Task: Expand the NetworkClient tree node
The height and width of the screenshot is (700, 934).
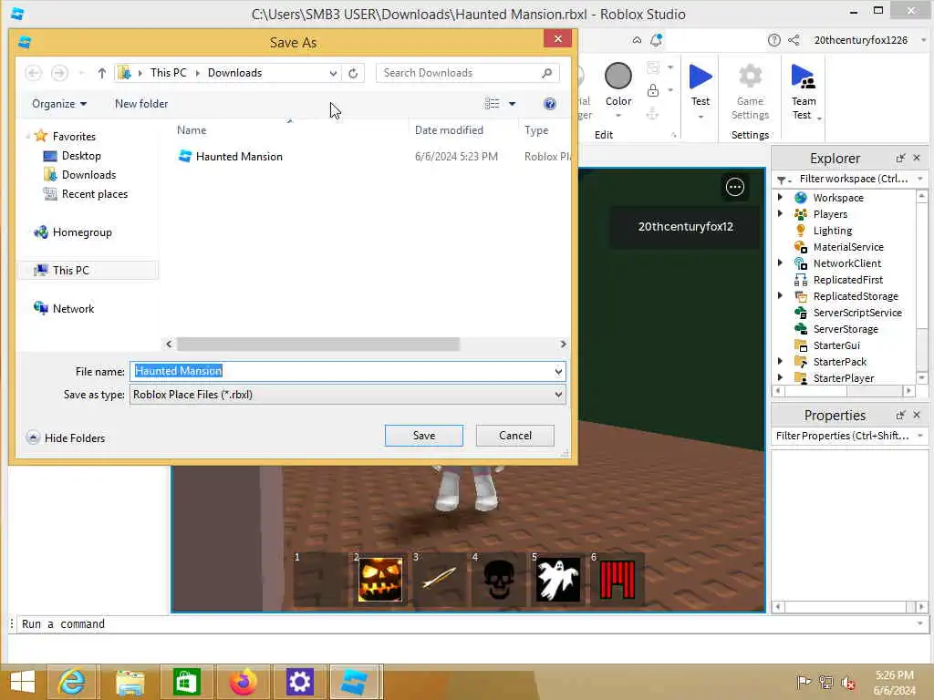Action: point(781,262)
